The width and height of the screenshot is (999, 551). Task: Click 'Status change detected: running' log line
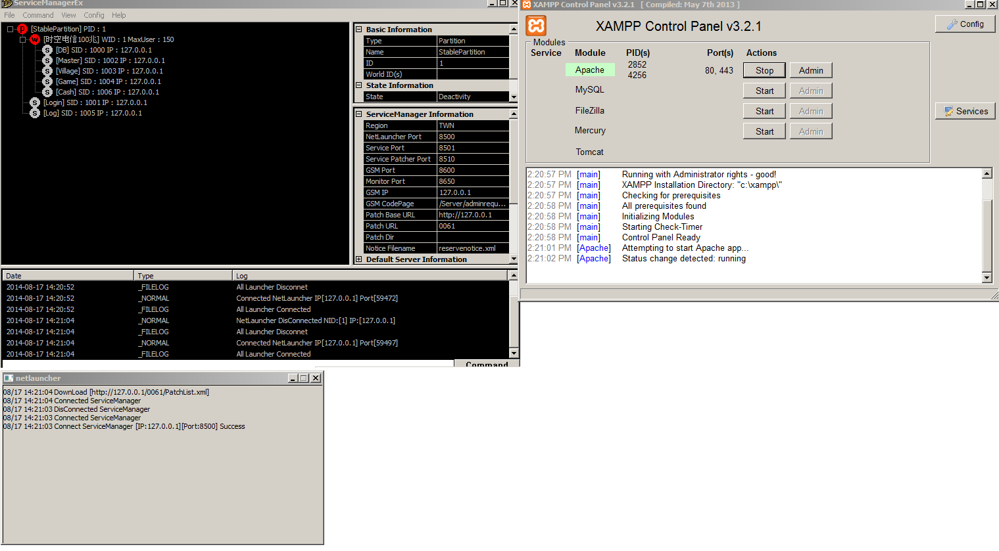coord(684,259)
